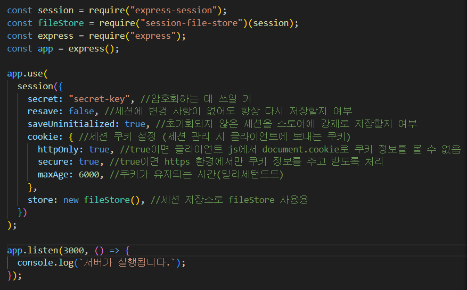Click the "session-file-store" string literal
467x290 pixels.
click(x=192, y=23)
